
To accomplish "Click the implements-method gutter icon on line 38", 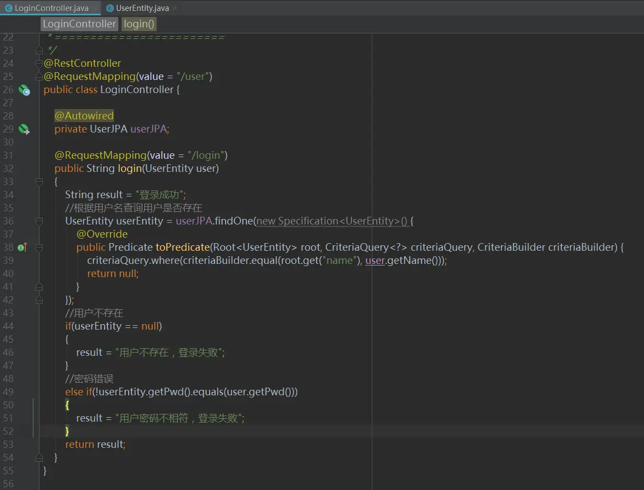I will click(x=22, y=247).
